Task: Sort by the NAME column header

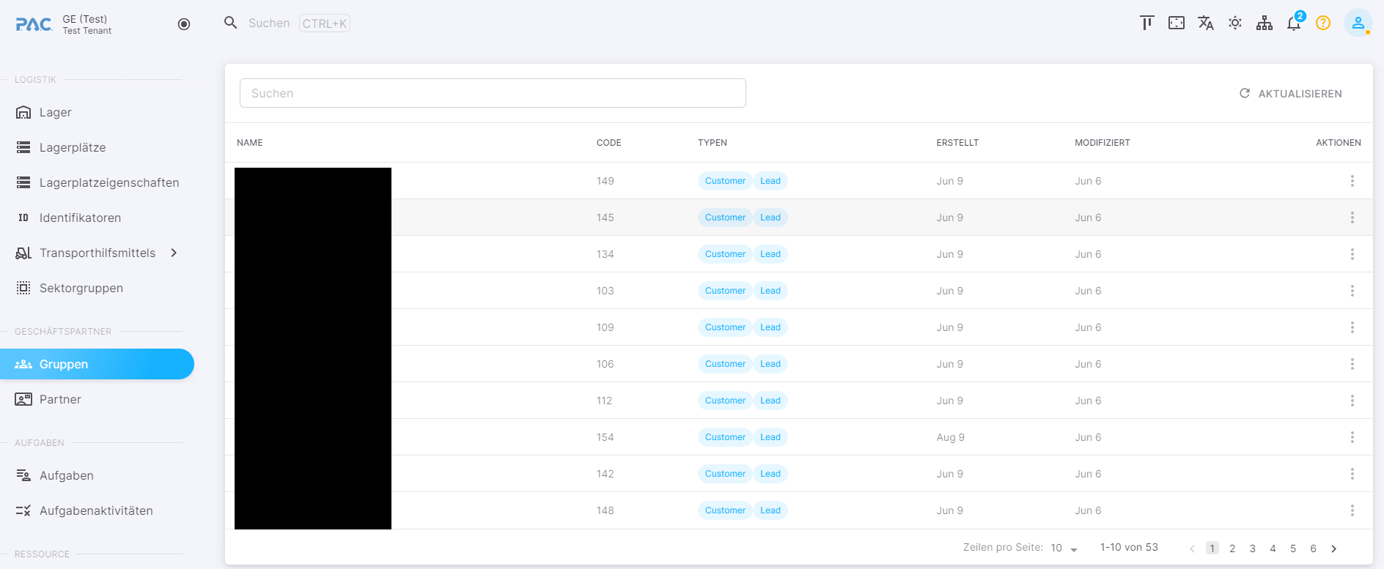Action: pyautogui.click(x=249, y=143)
